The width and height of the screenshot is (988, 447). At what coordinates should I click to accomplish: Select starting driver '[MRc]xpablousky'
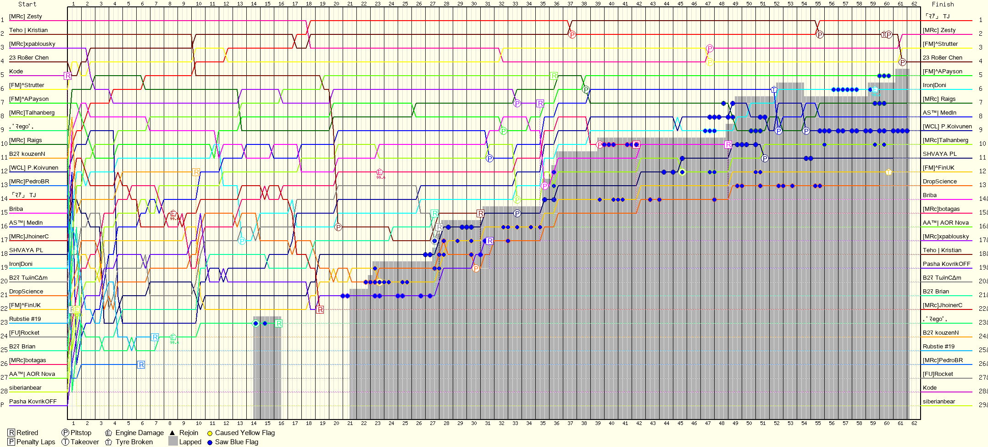click(x=32, y=44)
